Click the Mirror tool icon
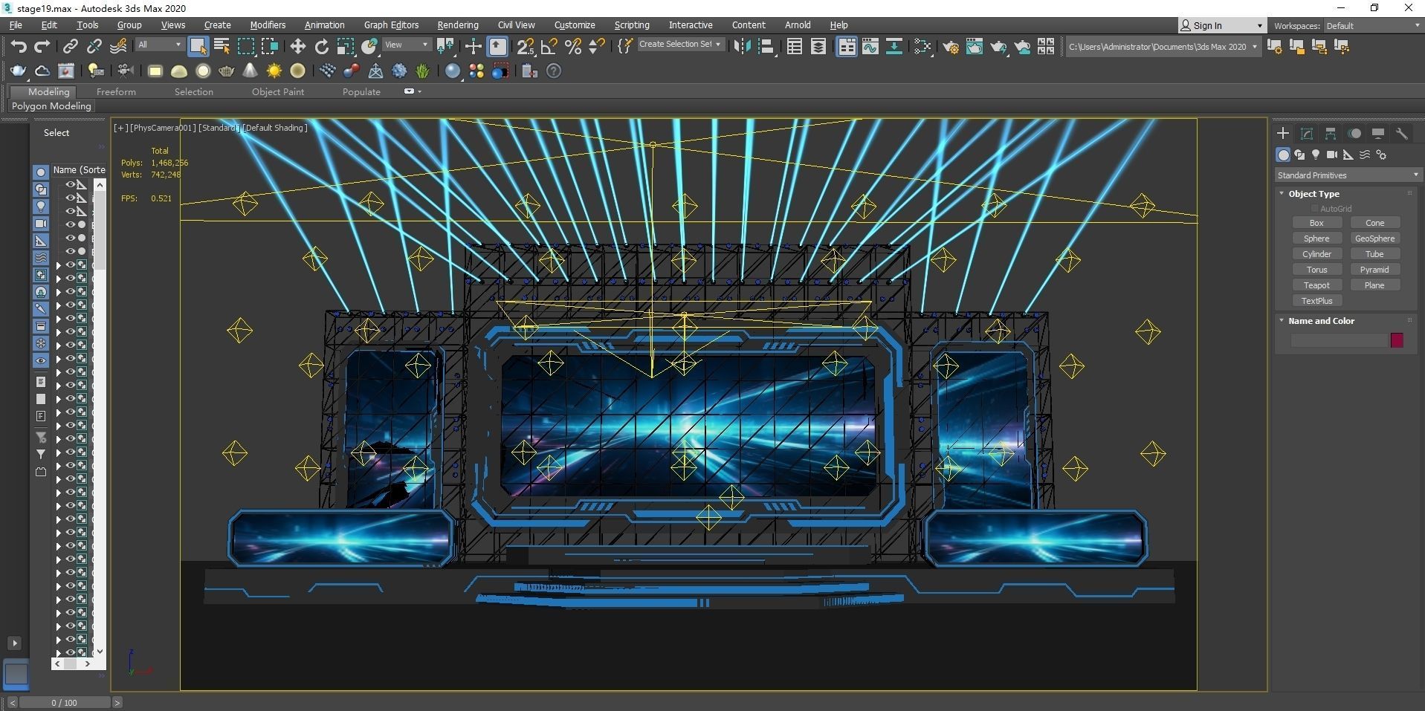This screenshot has height=711, width=1425. click(x=742, y=47)
